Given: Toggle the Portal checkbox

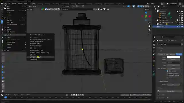Looking at the screenshot, I should tap(167, 78).
